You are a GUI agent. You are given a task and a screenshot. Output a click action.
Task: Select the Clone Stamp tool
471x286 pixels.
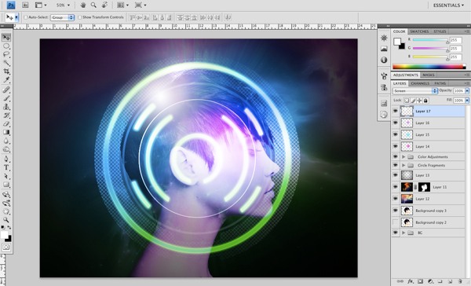point(6,107)
